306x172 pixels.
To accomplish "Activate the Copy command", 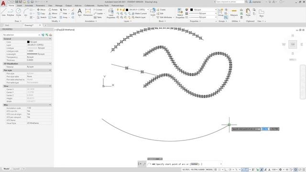I will tap(41, 13).
